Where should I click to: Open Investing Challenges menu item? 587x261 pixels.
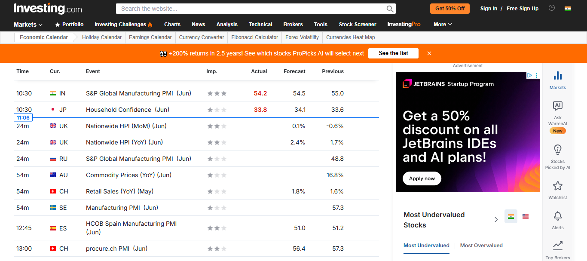pyautogui.click(x=123, y=25)
